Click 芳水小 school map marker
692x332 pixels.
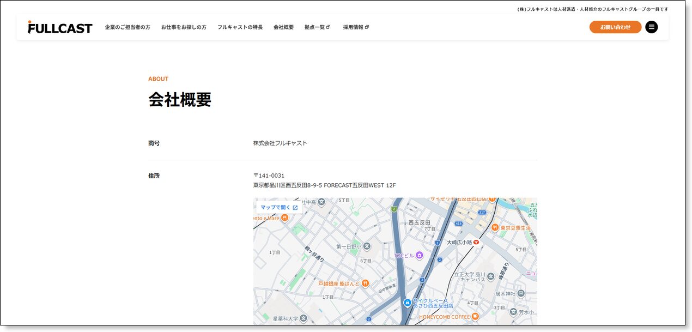tap(513, 312)
